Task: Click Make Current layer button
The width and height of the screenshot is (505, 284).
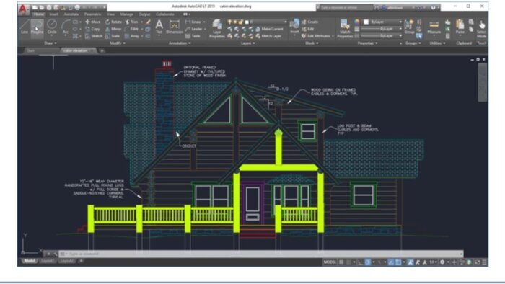Action: pos(269,29)
